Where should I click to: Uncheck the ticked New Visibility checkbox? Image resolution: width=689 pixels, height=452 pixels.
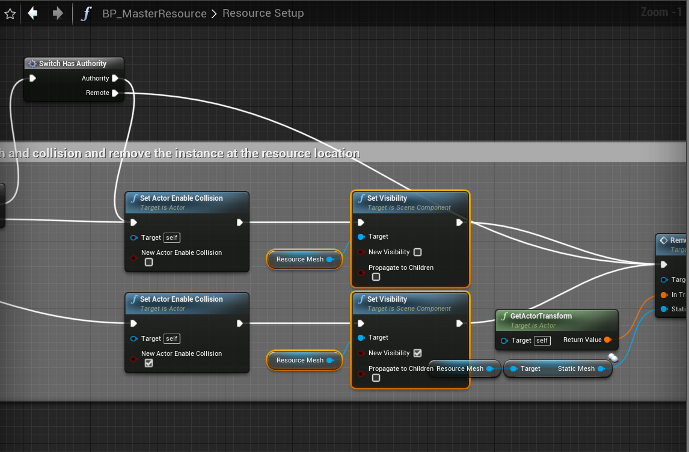tap(417, 353)
